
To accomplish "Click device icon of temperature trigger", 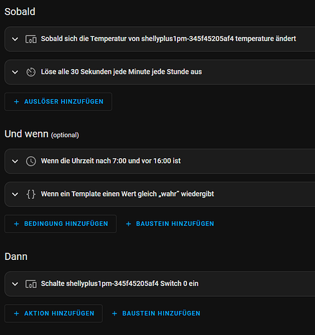I will tap(31, 39).
